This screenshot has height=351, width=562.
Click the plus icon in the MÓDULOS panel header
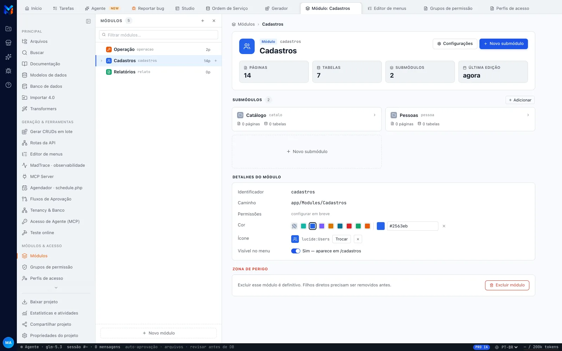203,21
